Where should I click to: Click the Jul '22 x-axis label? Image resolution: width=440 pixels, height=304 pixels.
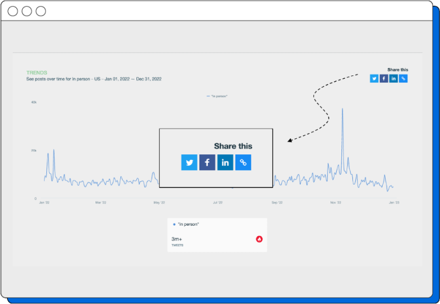[x=217, y=202]
